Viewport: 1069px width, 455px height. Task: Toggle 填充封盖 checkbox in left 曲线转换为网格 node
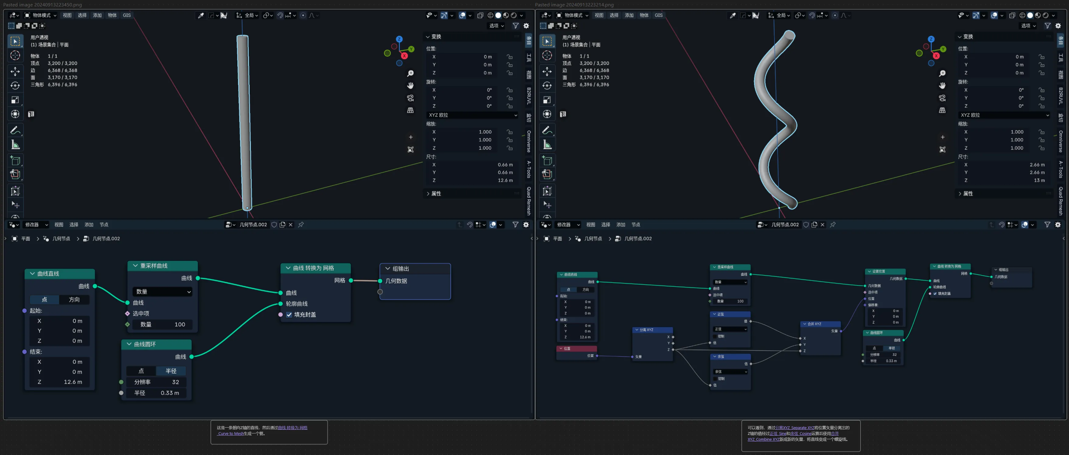tap(289, 314)
